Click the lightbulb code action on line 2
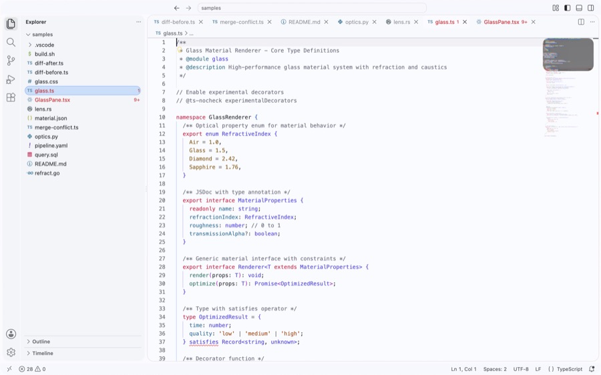This screenshot has height=375, width=601. (x=180, y=50)
